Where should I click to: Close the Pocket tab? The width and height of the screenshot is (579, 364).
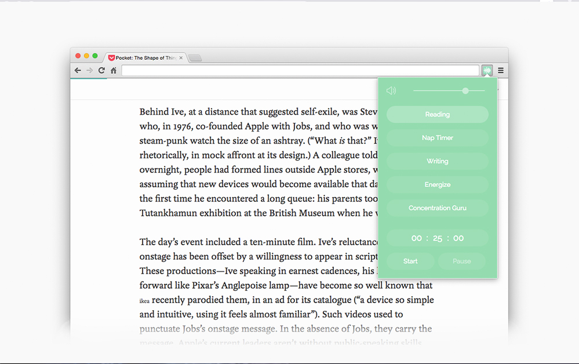[x=181, y=58]
